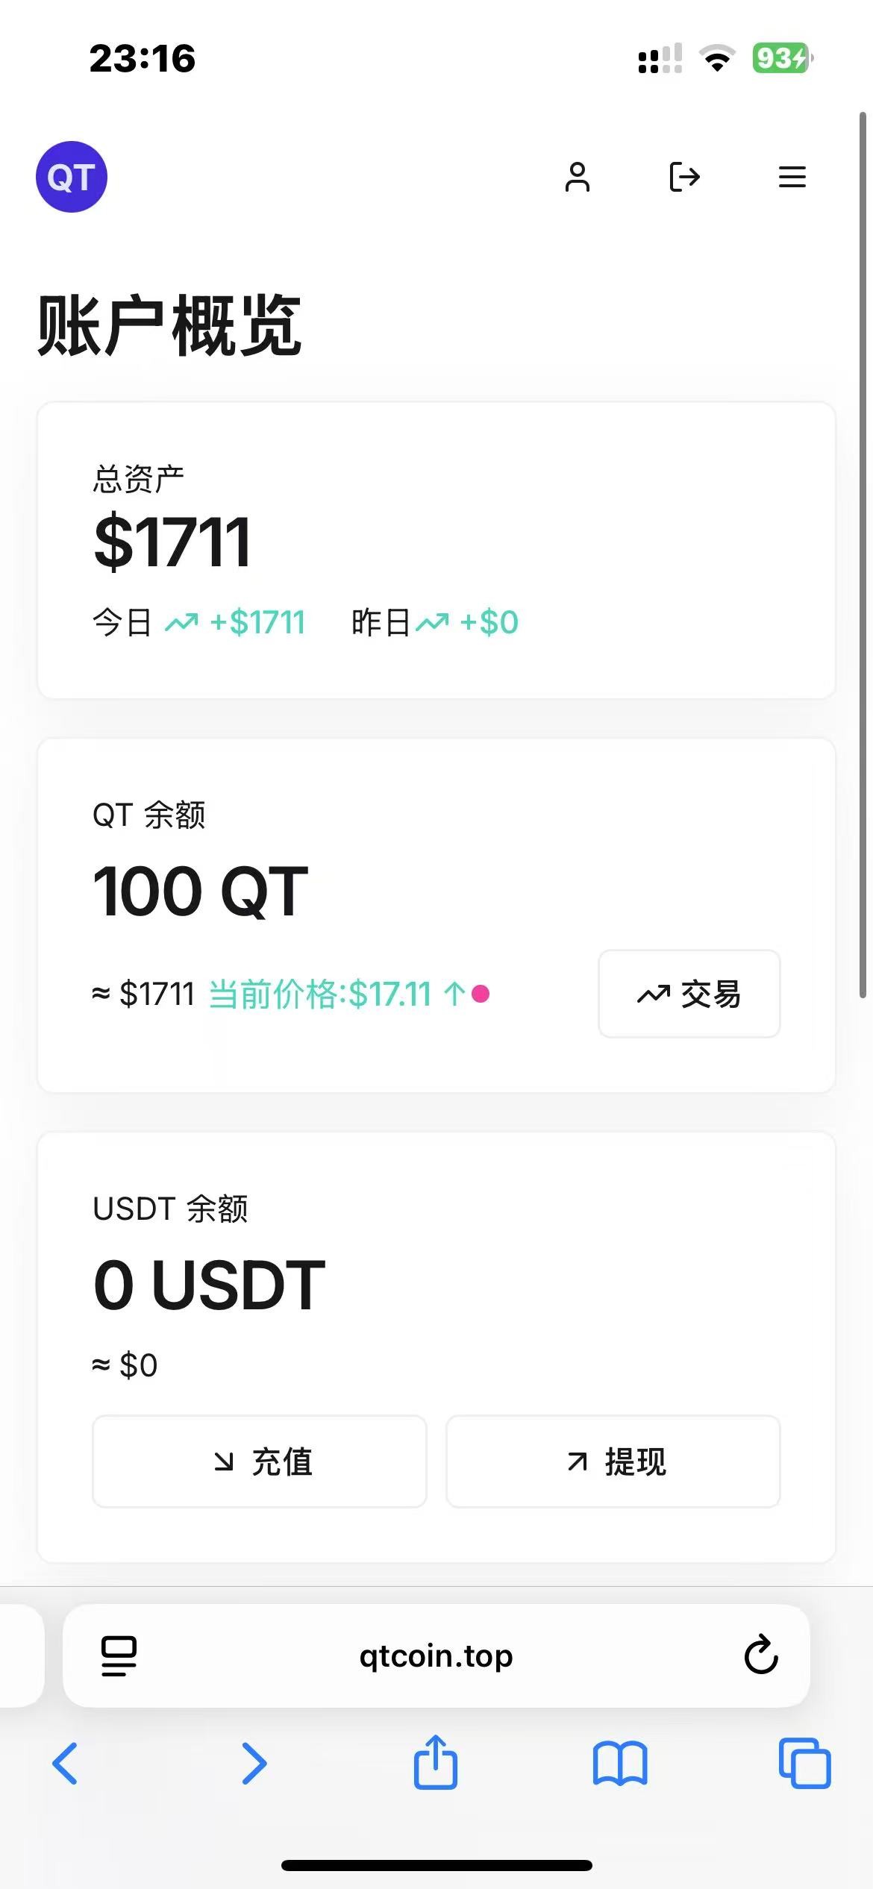Tap the total assets $1711 amount
The width and height of the screenshot is (873, 1889).
[172, 542]
